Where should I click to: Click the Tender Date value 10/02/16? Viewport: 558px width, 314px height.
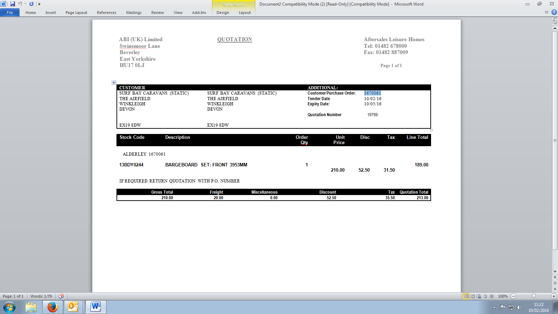pos(373,99)
